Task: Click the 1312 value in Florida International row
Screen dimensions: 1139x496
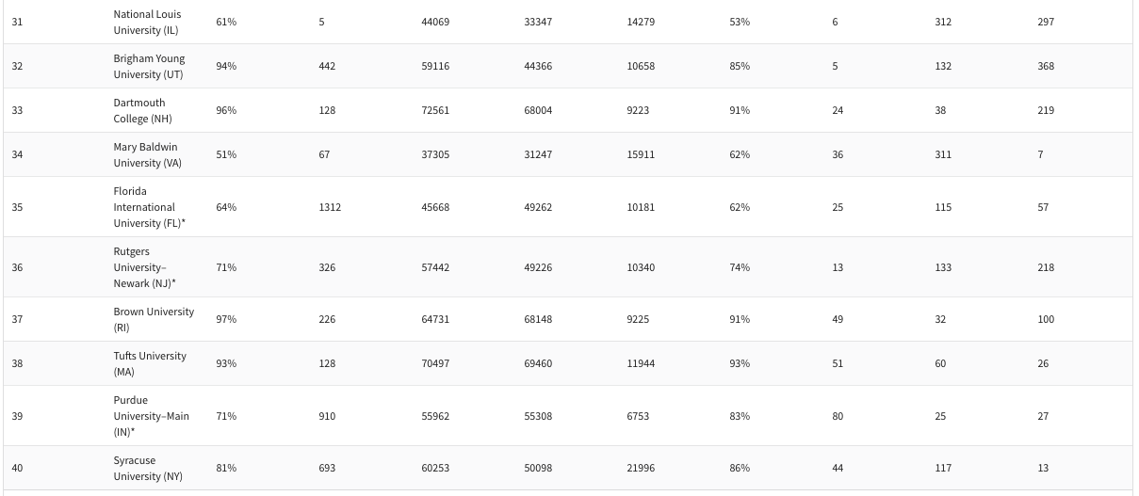Action: 330,207
